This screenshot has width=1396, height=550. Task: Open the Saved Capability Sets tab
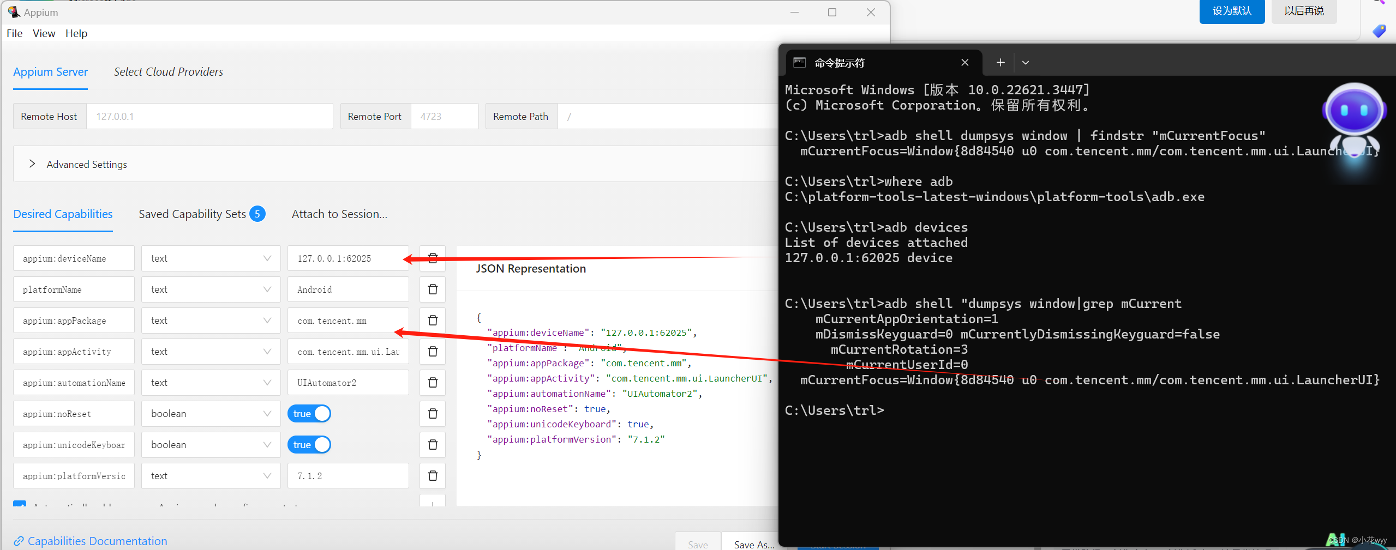(x=192, y=214)
